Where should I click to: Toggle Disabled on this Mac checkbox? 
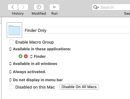11,87
